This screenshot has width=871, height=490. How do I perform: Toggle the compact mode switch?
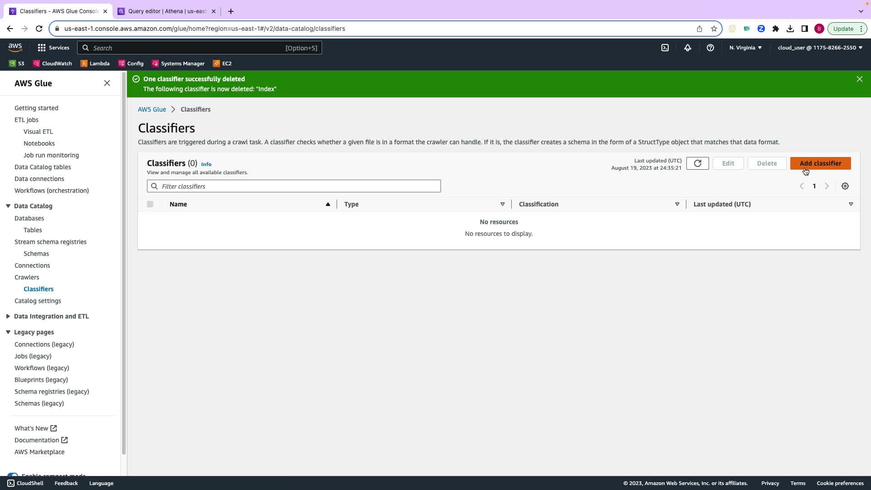click(x=13, y=475)
